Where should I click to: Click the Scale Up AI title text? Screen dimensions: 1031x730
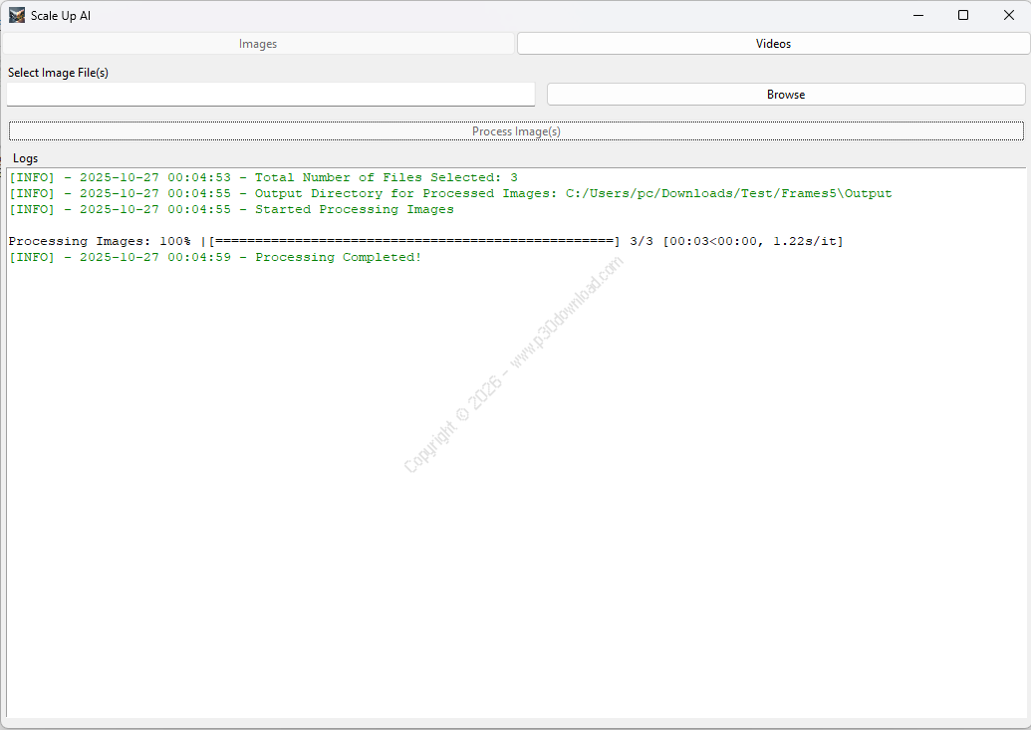(61, 16)
